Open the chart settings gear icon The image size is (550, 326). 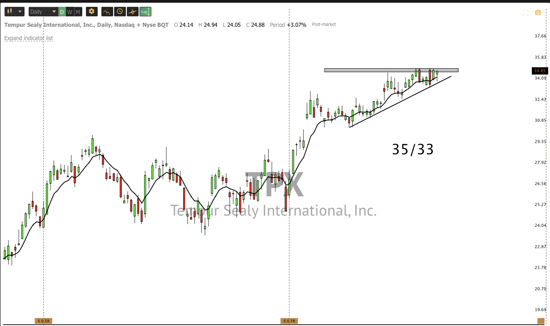tap(92, 11)
